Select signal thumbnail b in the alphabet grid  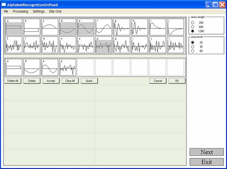(x=32, y=27)
